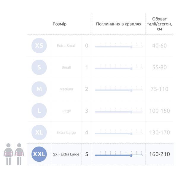Image resolution: width=178 pixels, height=178 pixels.
Task: Click the Extra Small size label
Action: pyautogui.click(x=66, y=46)
